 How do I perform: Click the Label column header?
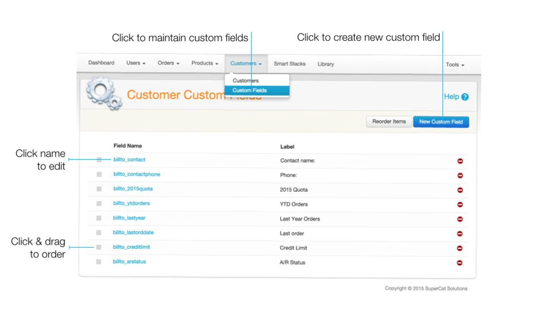(287, 147)
